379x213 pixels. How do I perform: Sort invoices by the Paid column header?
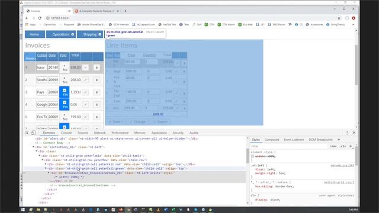[x=63, y=55]
